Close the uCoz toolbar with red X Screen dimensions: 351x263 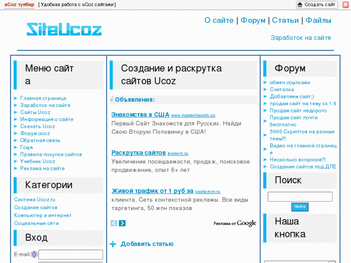346,5
